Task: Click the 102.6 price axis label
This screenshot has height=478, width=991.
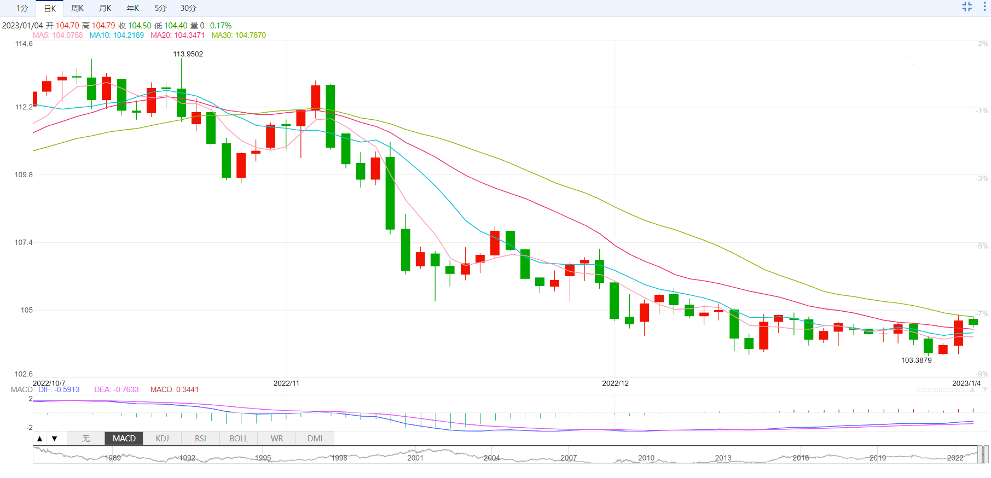Action: [x=24, y=374]
